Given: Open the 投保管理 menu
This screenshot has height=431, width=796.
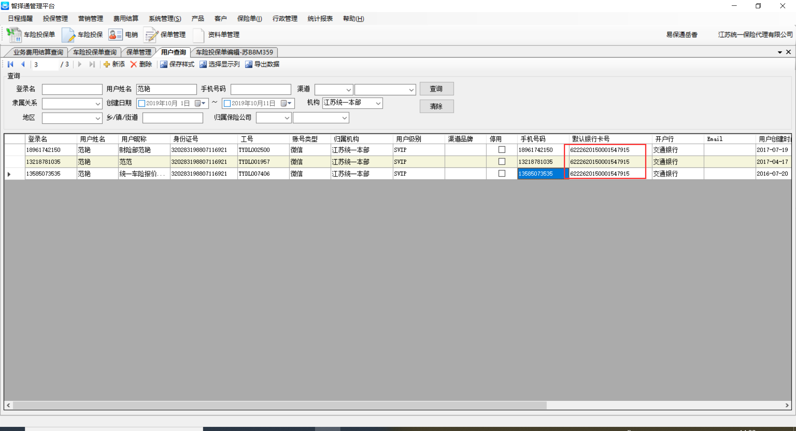Looking at the screenshot, I should click(x=56, y=19).
